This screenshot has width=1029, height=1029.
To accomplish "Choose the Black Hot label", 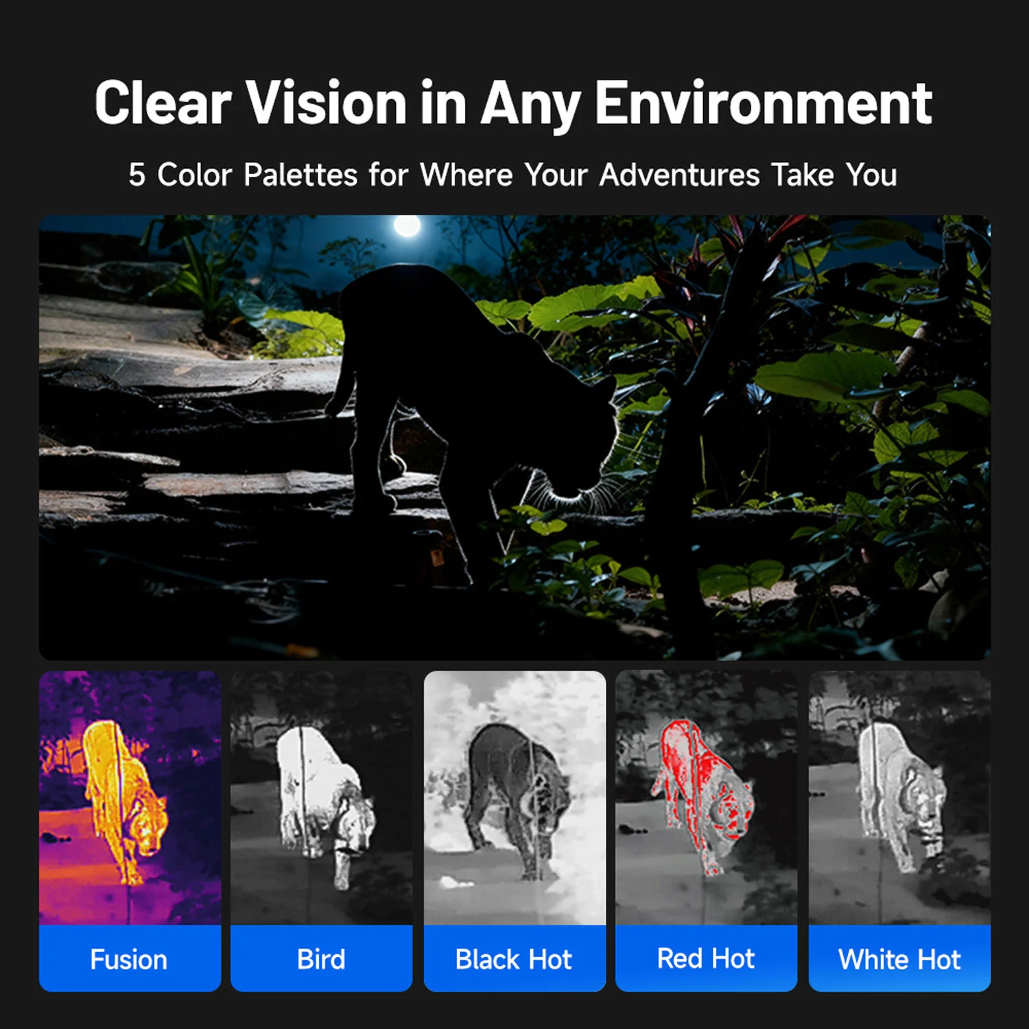I will tap(514, 958).
